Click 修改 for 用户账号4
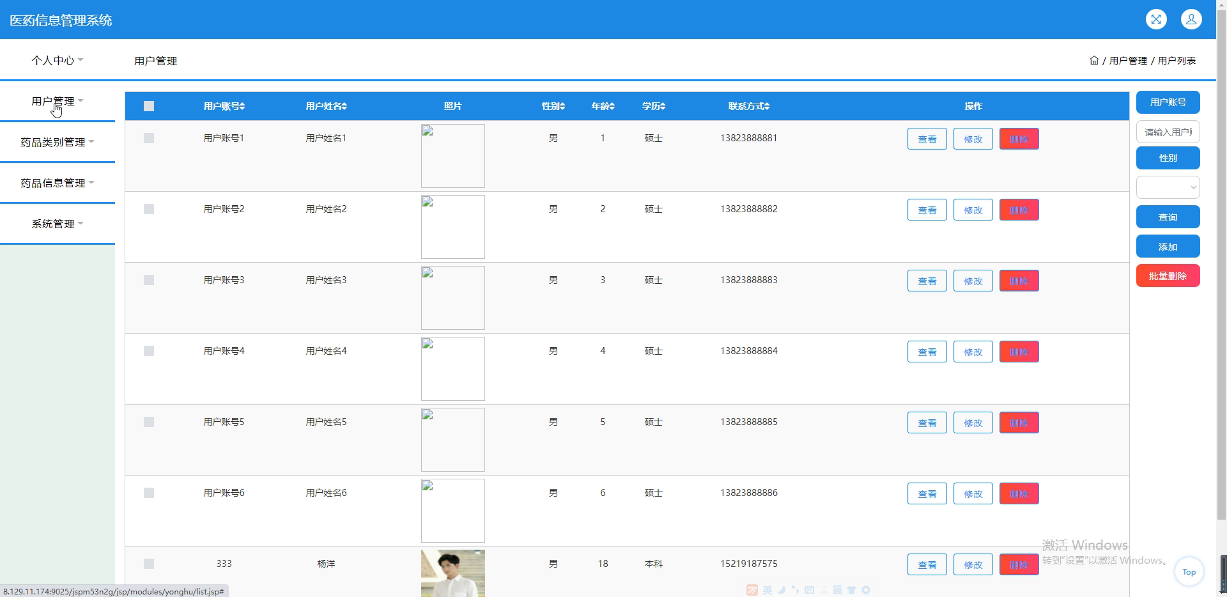Viewport: 1227px width, 597px height. [973, 352]
